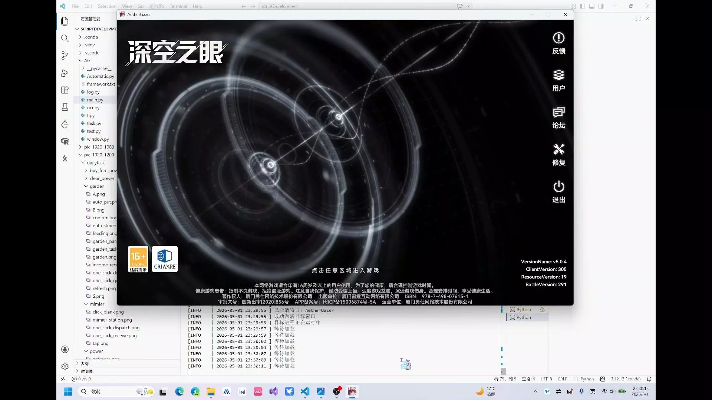Open the Extensions view icon
The image size is (712, 400).
(x=65, y=90)
